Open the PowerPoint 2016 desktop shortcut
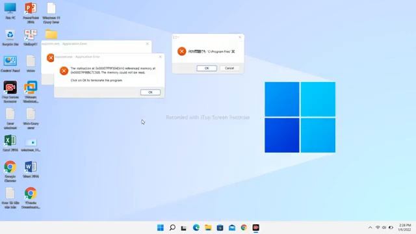This screenshot has height=234, width=416. [31, 13]
